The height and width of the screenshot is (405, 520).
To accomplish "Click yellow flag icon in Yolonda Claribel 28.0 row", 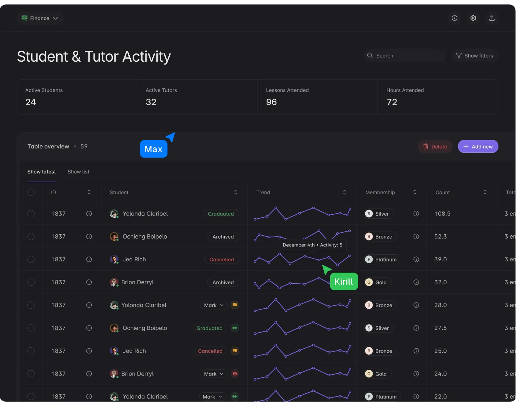I will [x=235, y=305].
